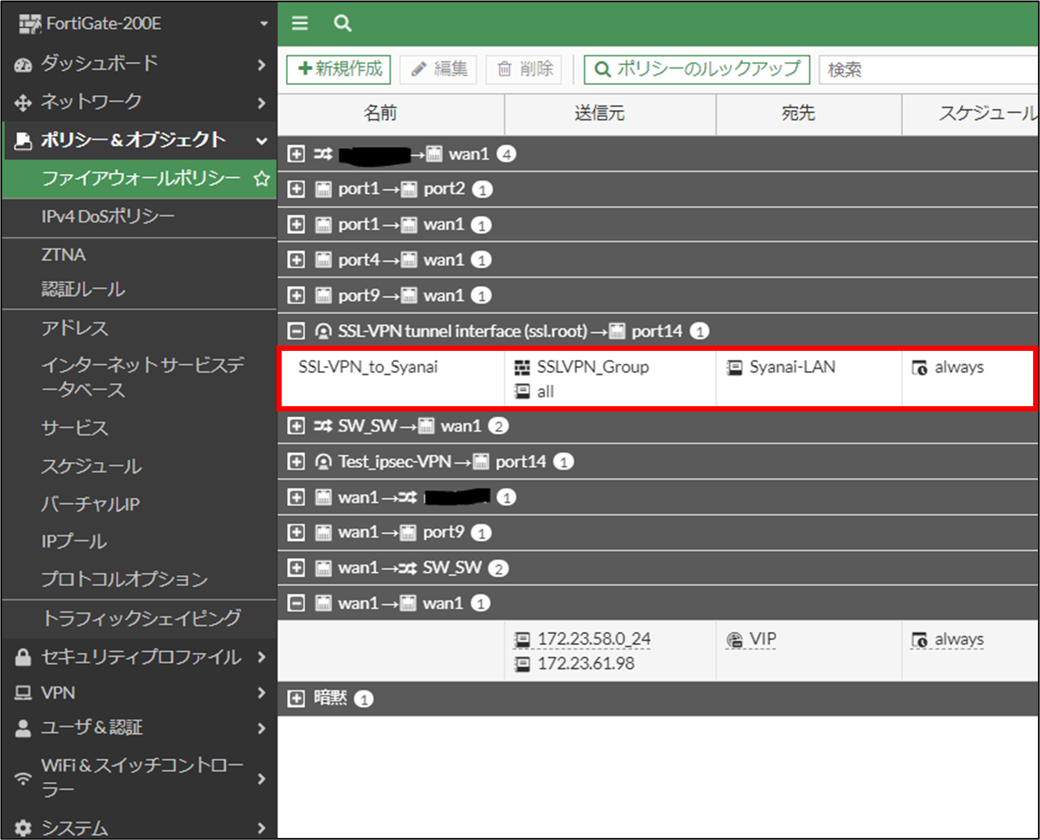
Task: Click the Dashboard gauge icon
Action: [x=23, y=65]
